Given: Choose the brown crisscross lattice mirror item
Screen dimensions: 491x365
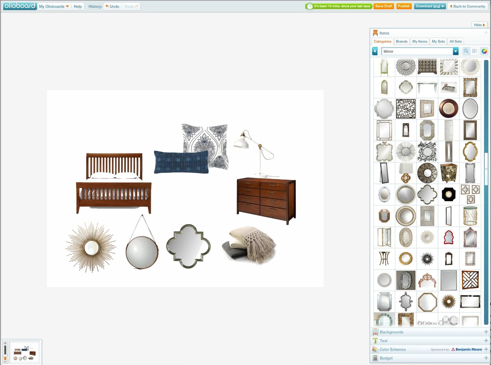Looking at the screenshot, I should 470,280.
